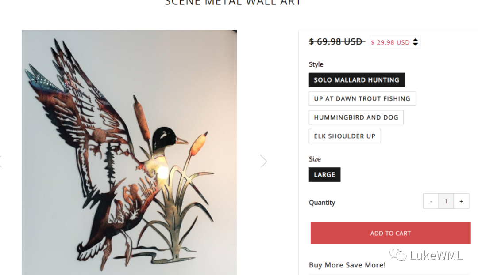
Task: Click the LukeWML watermark text
Action: click(x=436, y=255)
